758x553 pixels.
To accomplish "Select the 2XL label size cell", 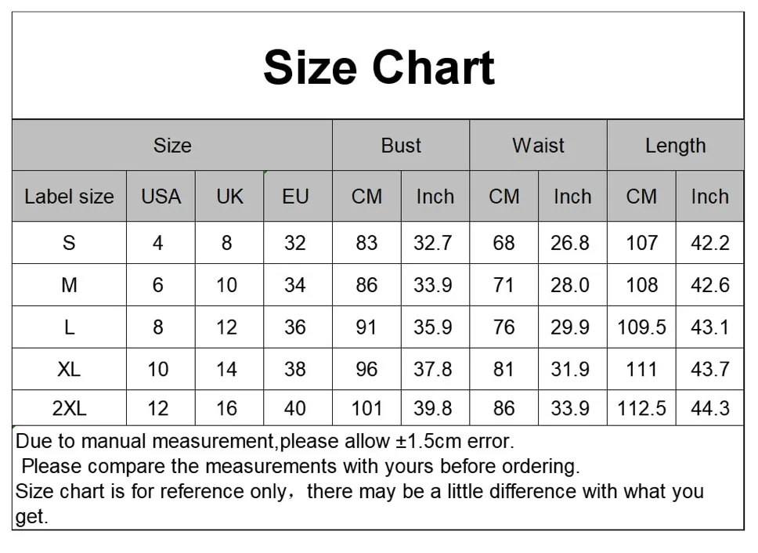I will 69,408.
